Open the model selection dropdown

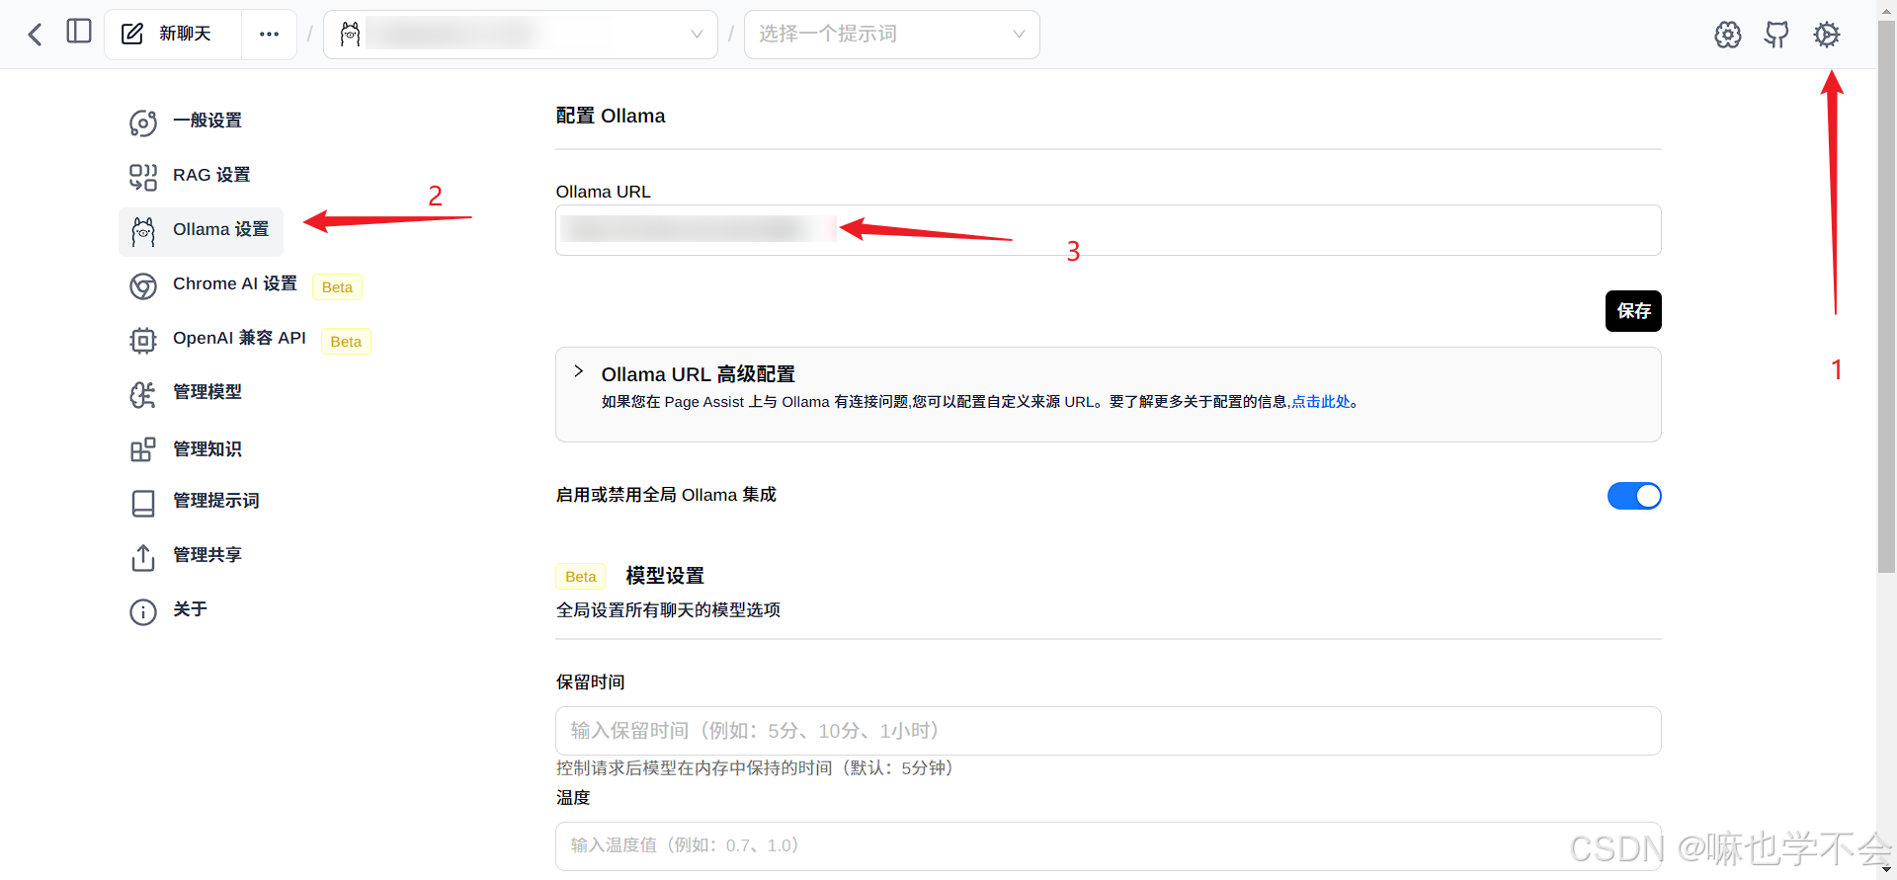click(x=521, y=35)
